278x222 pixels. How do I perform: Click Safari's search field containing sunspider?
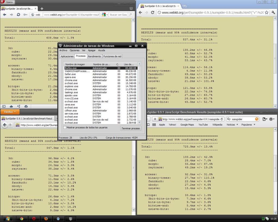click(x=243, y=119)
